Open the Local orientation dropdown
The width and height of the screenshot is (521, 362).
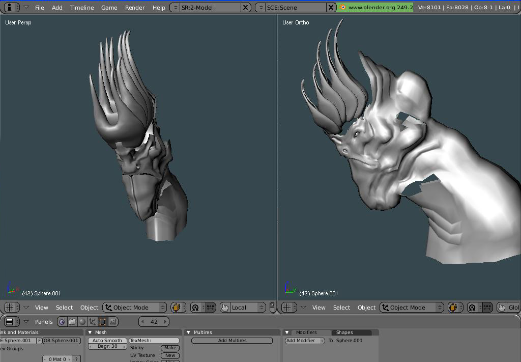coord(247,308)
